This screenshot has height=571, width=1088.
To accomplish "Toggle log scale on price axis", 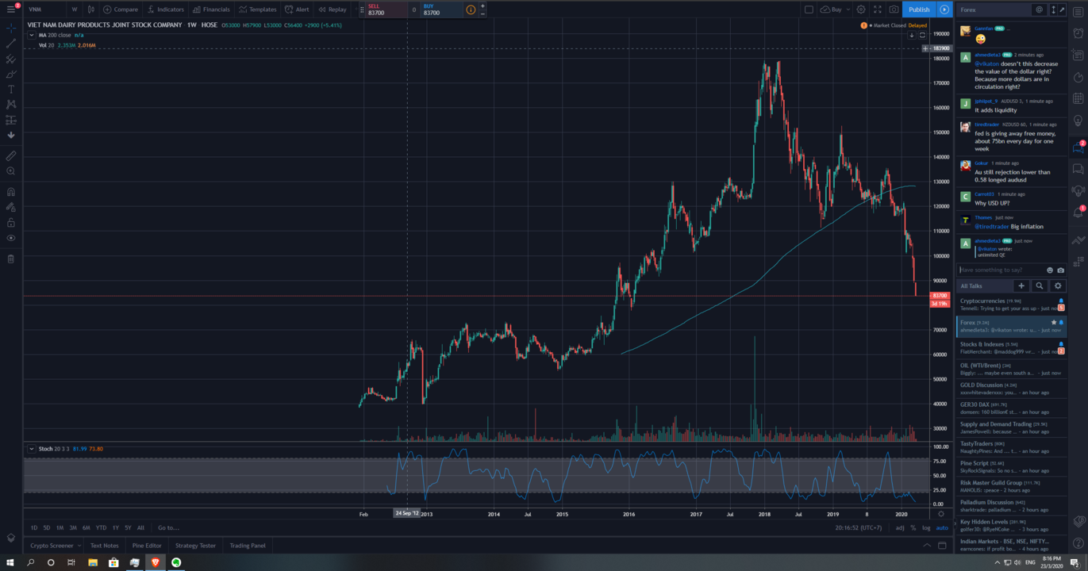I will 926,527.
